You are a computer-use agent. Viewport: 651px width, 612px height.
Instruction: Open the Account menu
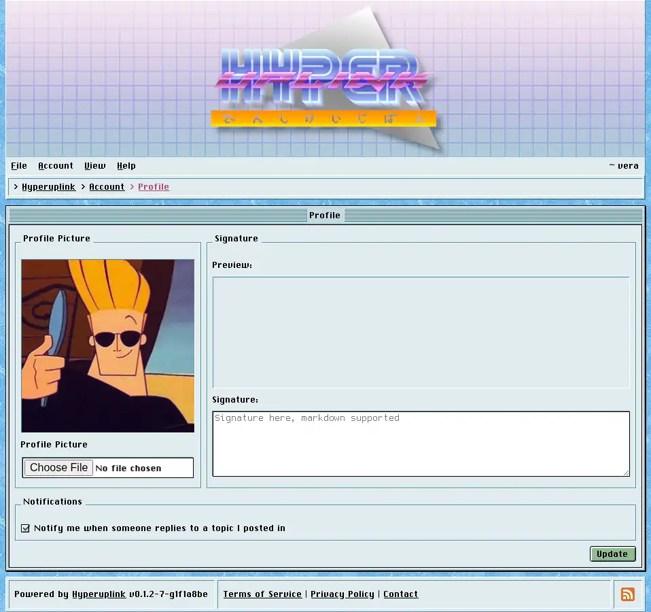(56, 166)
